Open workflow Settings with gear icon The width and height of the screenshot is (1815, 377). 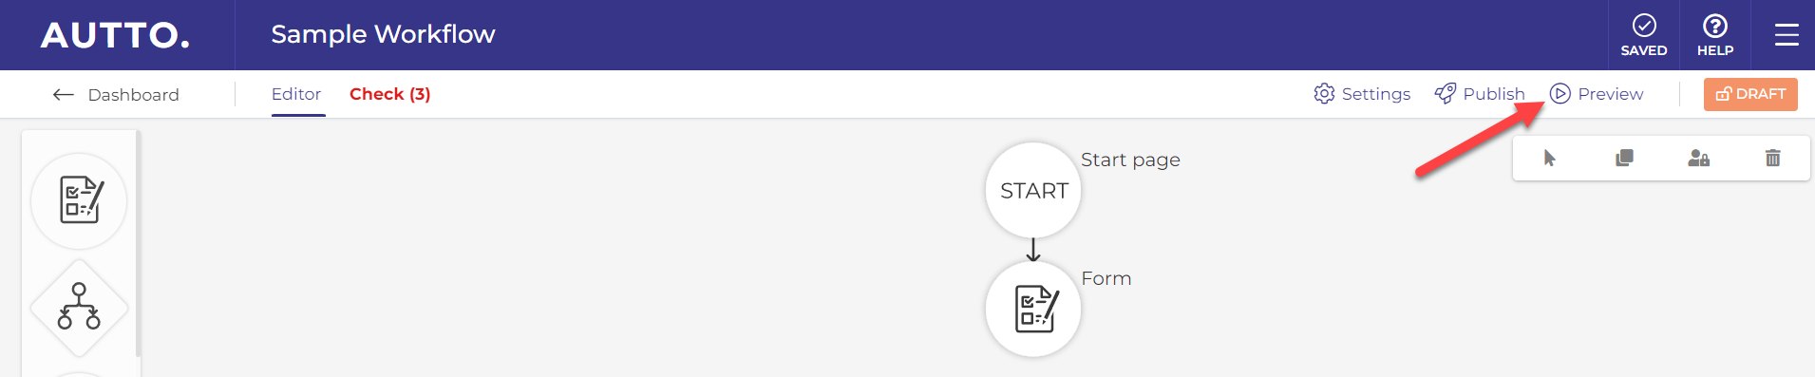point(1362,94)
